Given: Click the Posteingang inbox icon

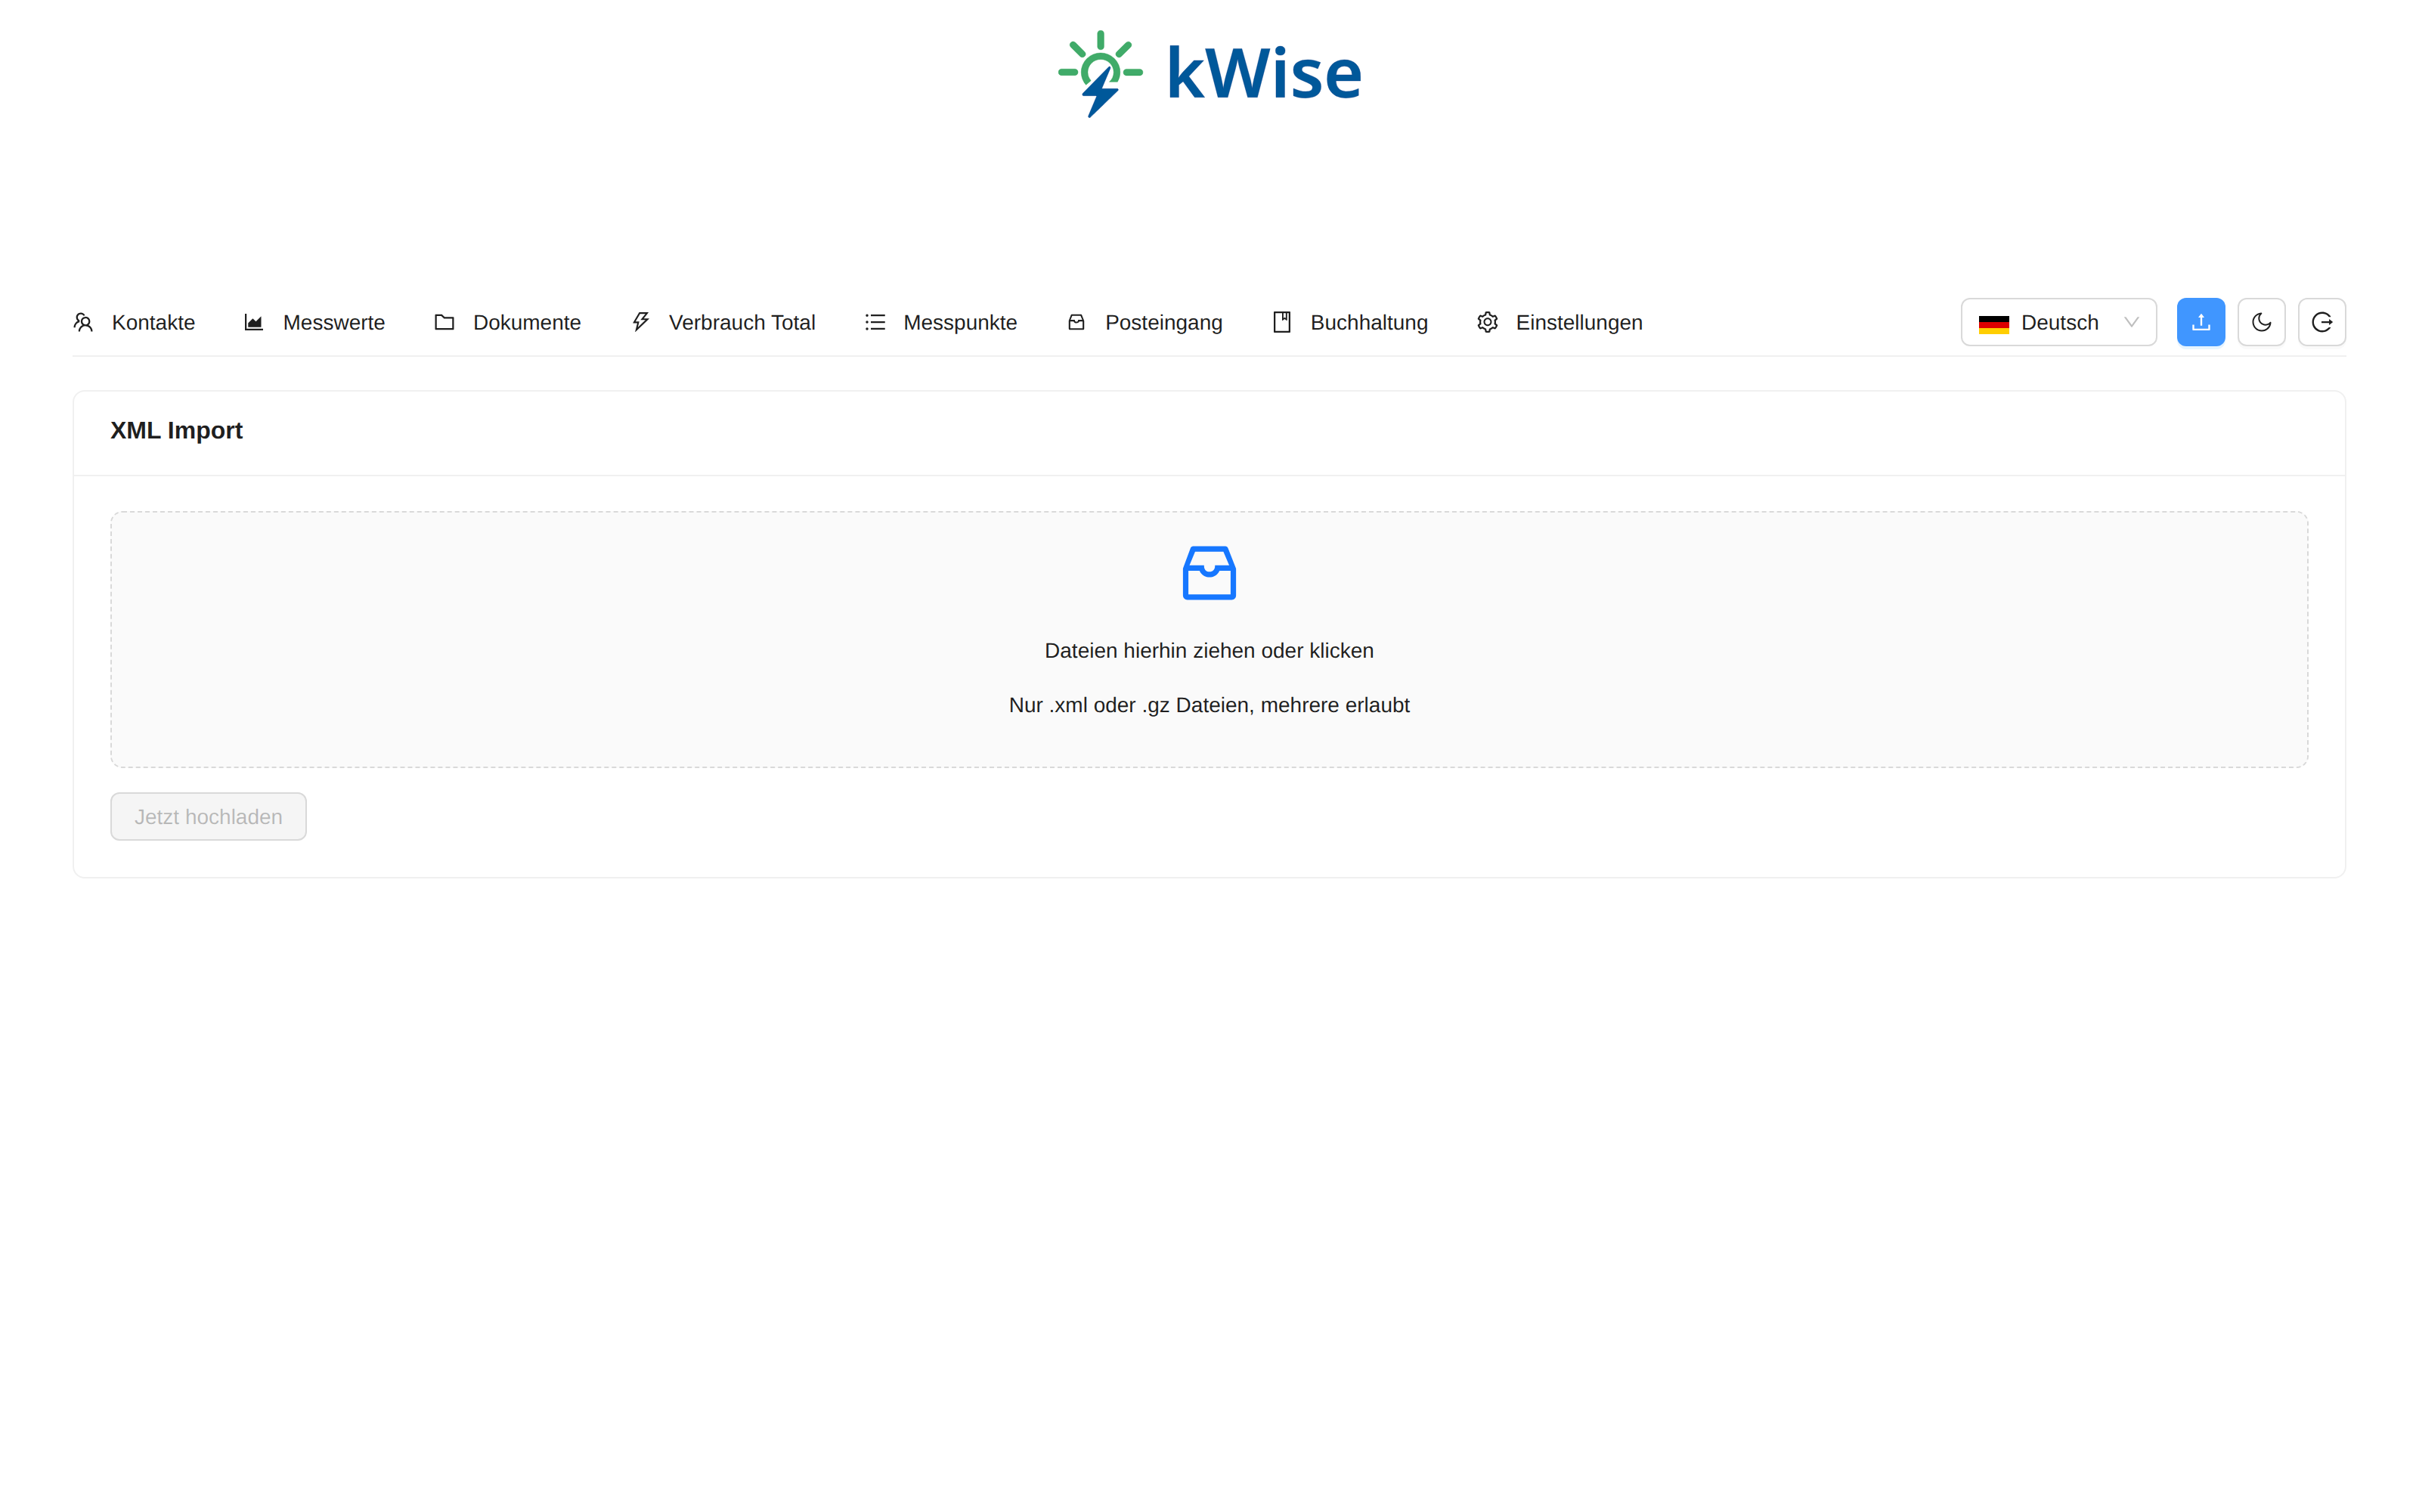Looking at the screenshot, I should pos(1076,322).
